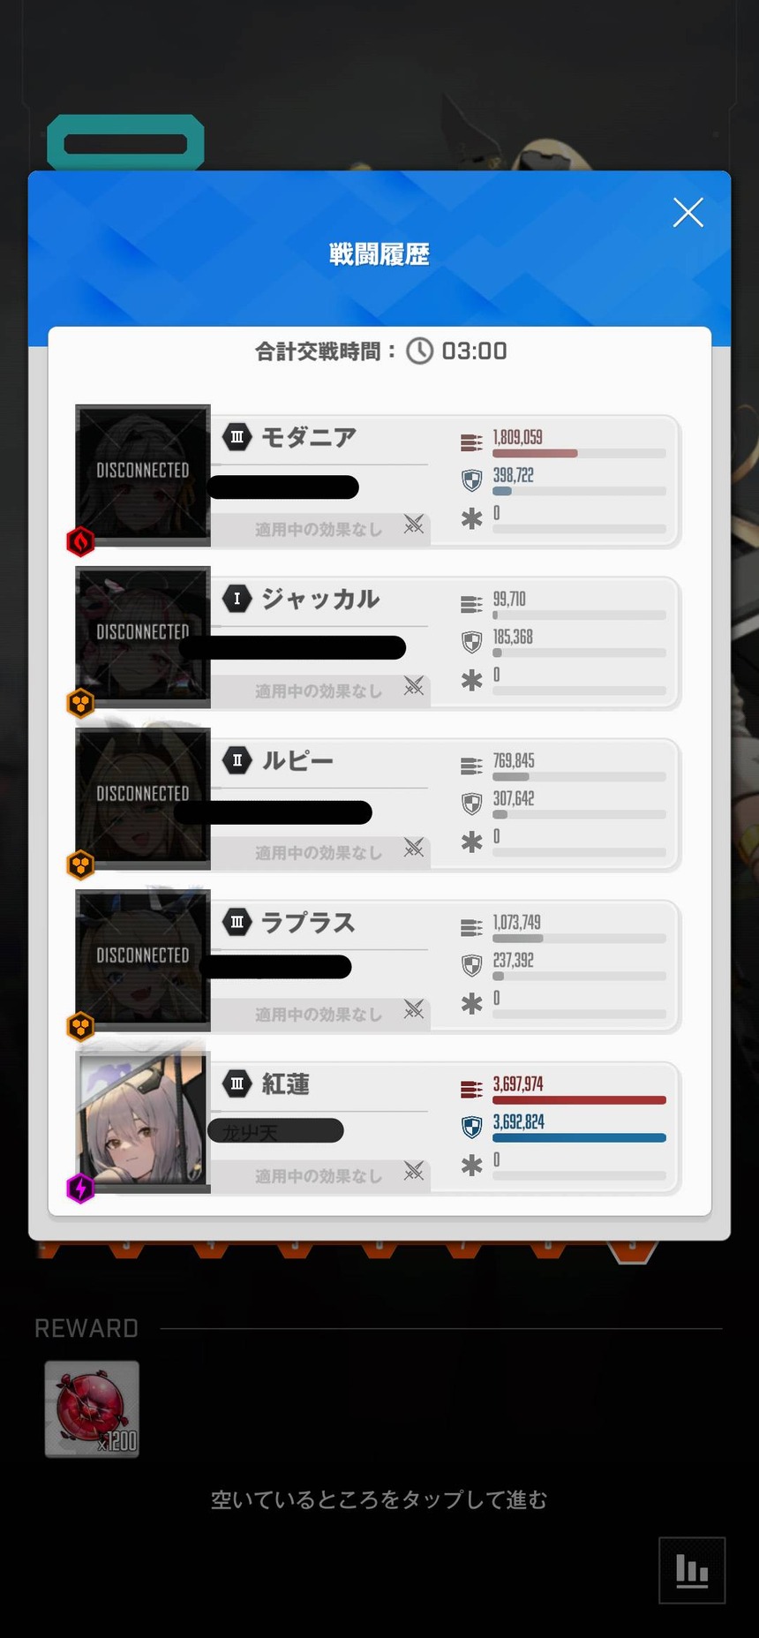Click the clock icon next to 03:00
759x1638 pixels.
coord(420,351)
